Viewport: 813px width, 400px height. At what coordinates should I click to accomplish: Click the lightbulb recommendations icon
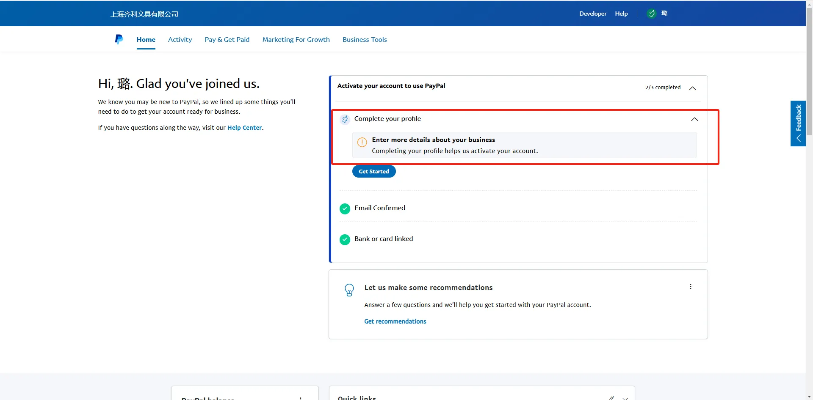349,290
